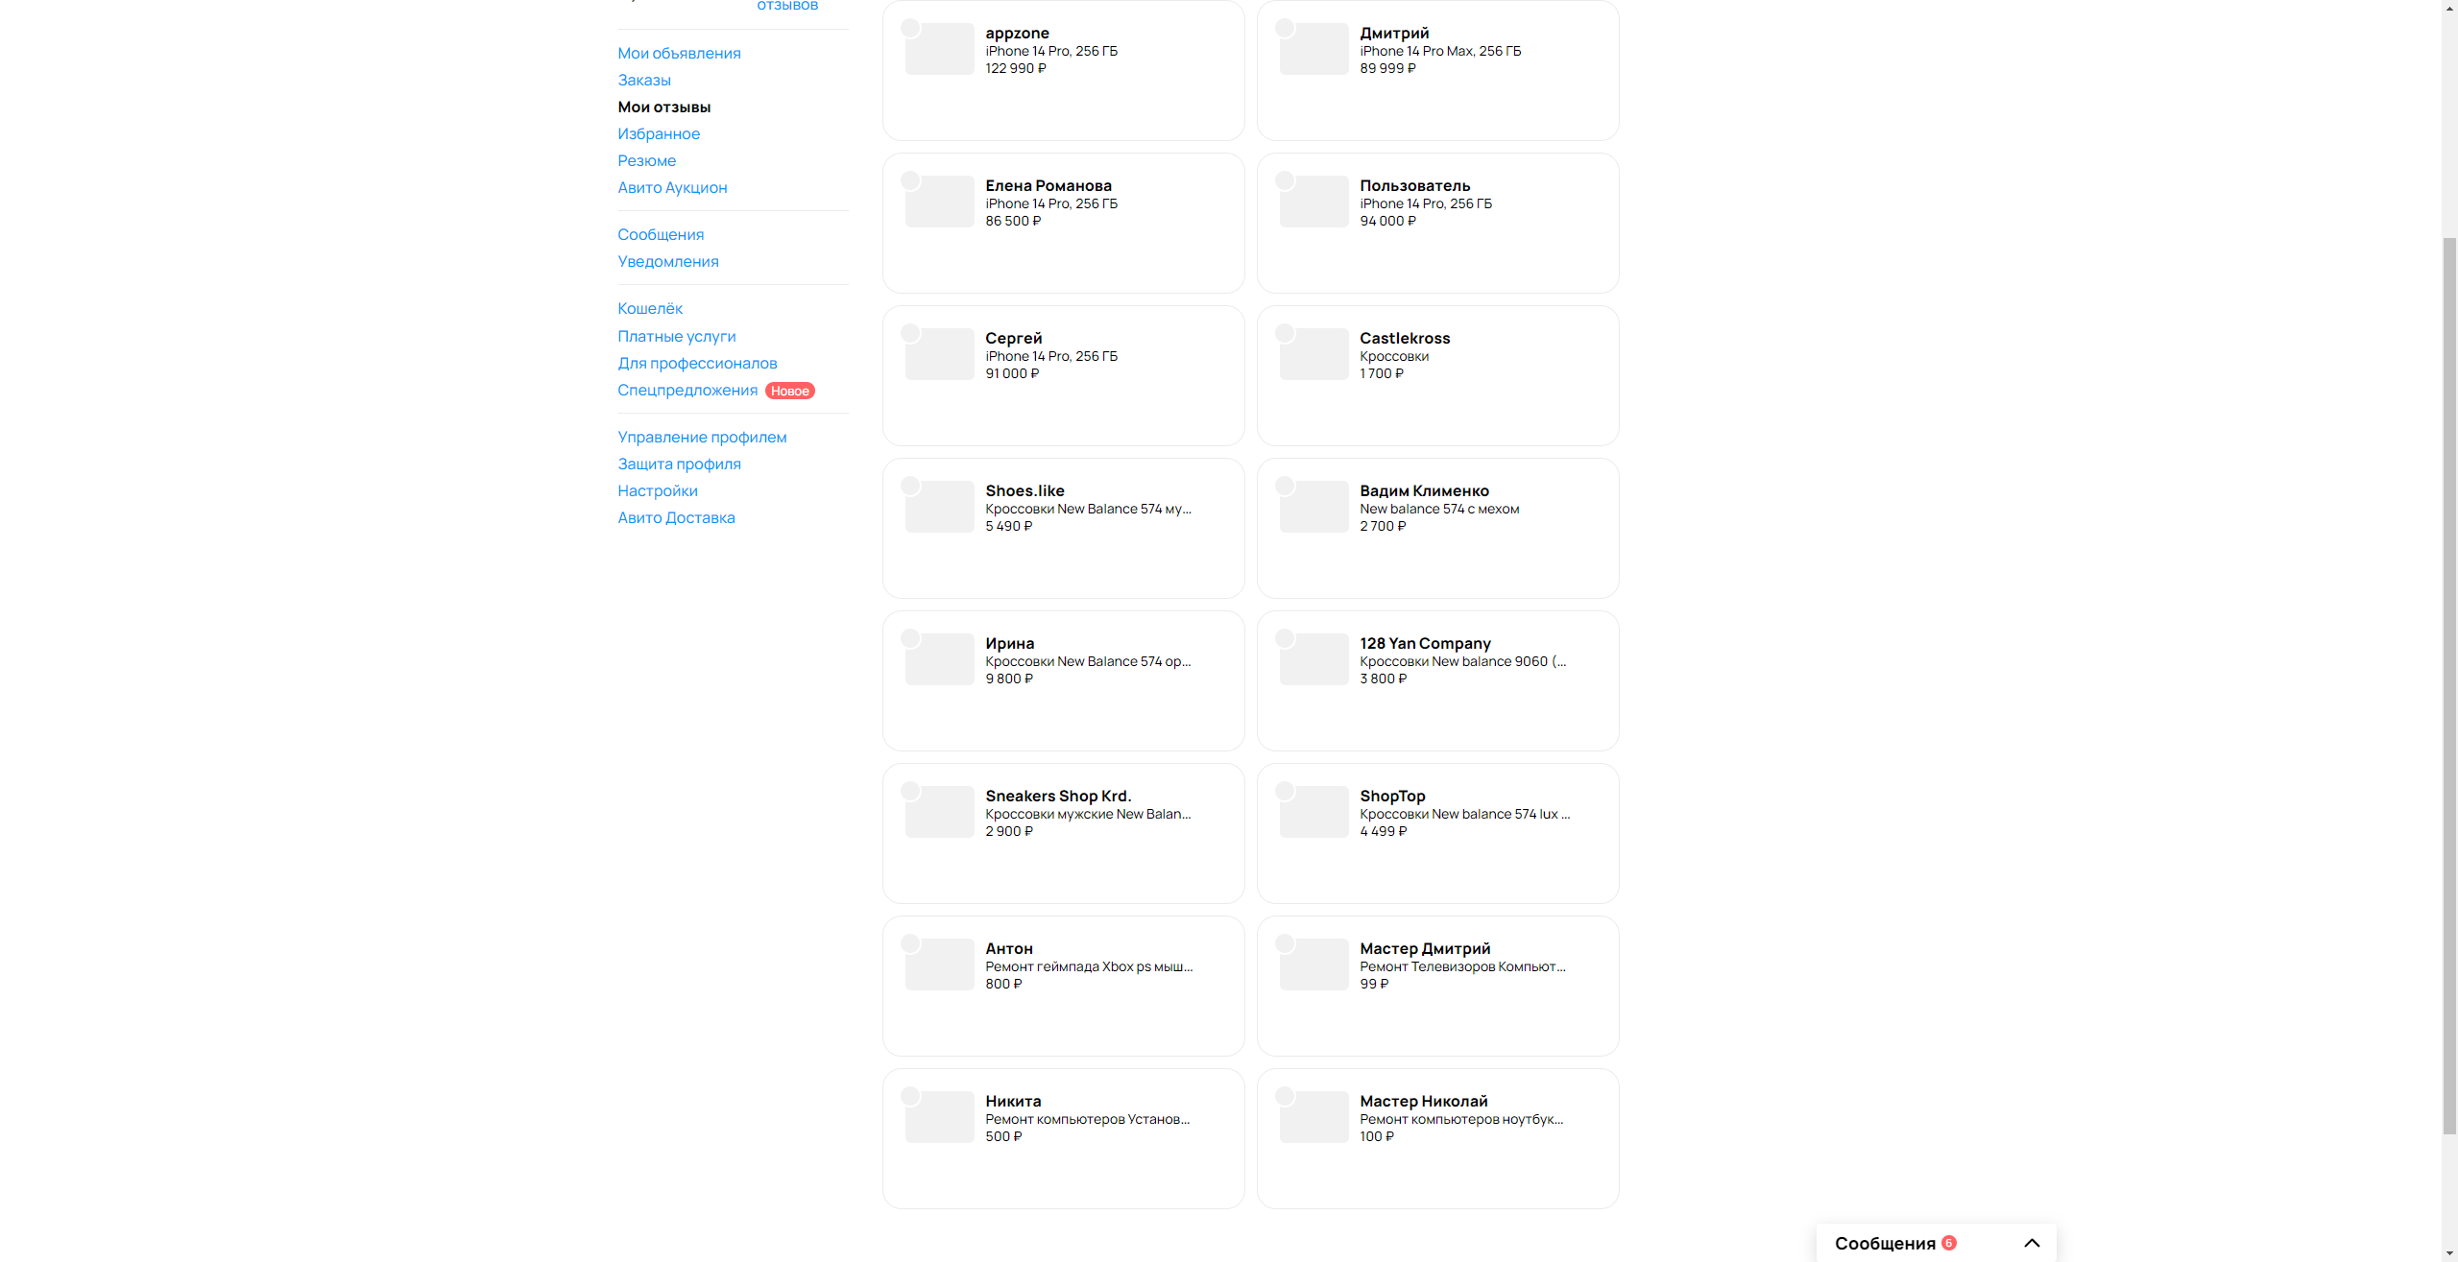Viewport: 2458px width, 1262px height.
Task: Click the Shoes.like seller avatar circle
Action: (x=910, y=486)
